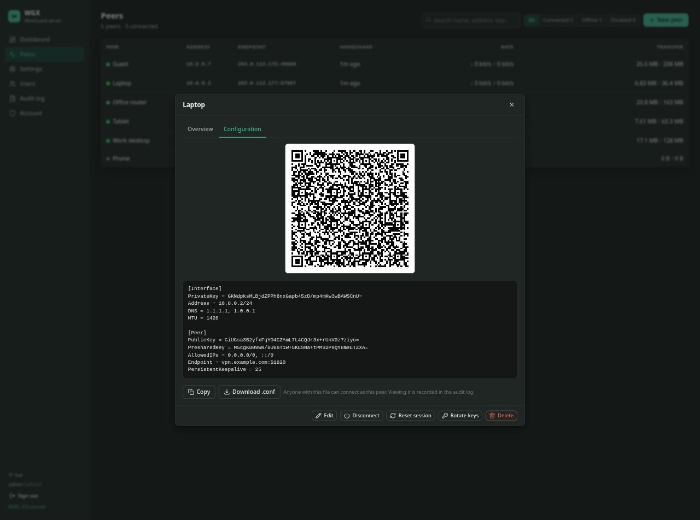Copy the peer configuration
Viewport: 700px width, 520px height.
tap(199, 392)
